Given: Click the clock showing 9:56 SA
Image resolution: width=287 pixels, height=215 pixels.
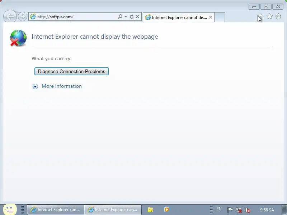Looking at the screenshot, I should [x=267, y=210].
